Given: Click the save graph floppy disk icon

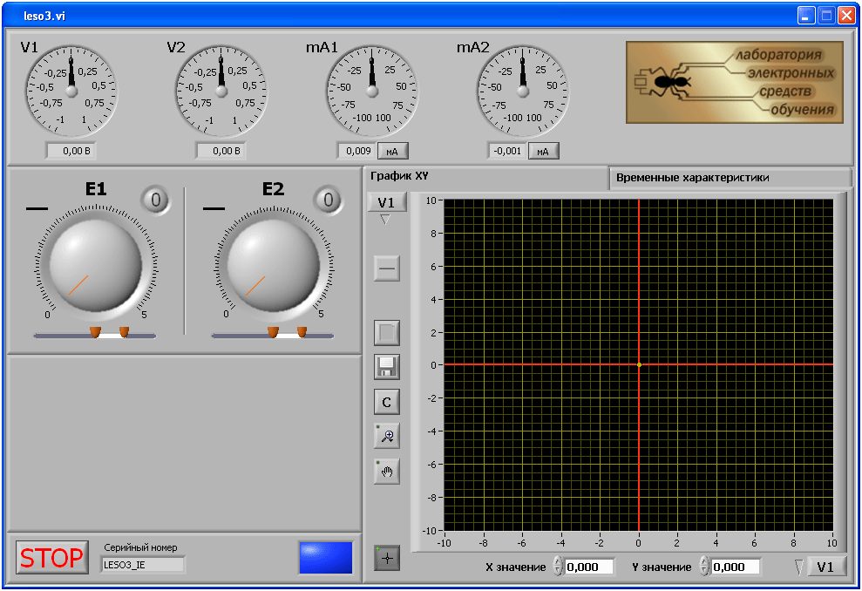Looking at the screenshot, I should 387,367.
